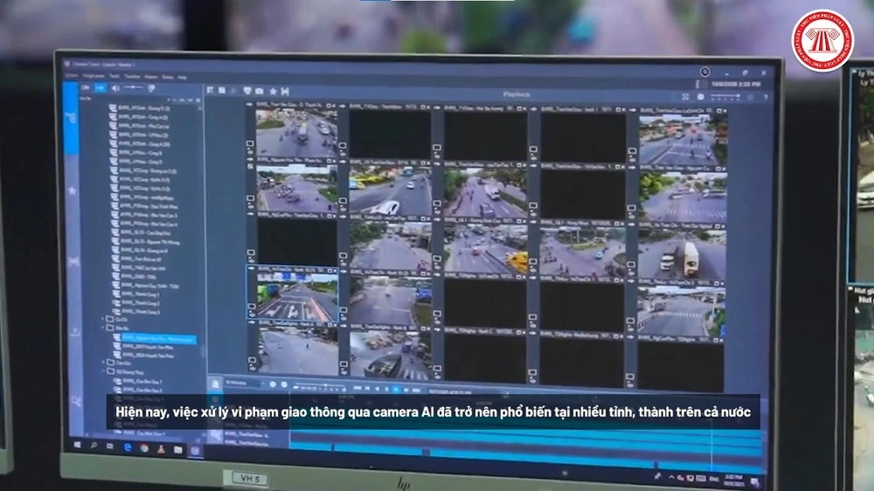Adjust the slider in the top right playback toolbar
The height and width of the screenshot is (491, 874).
[x=725, y=96]
